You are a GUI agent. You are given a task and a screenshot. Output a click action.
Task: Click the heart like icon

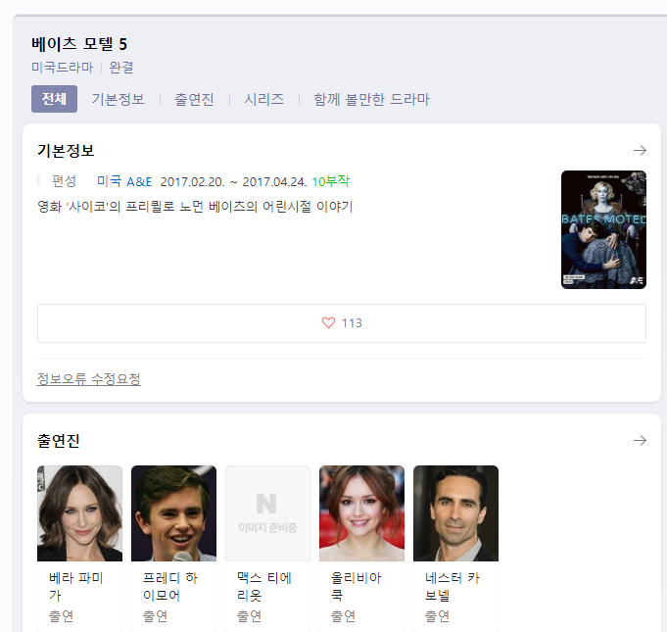point(328,323)
